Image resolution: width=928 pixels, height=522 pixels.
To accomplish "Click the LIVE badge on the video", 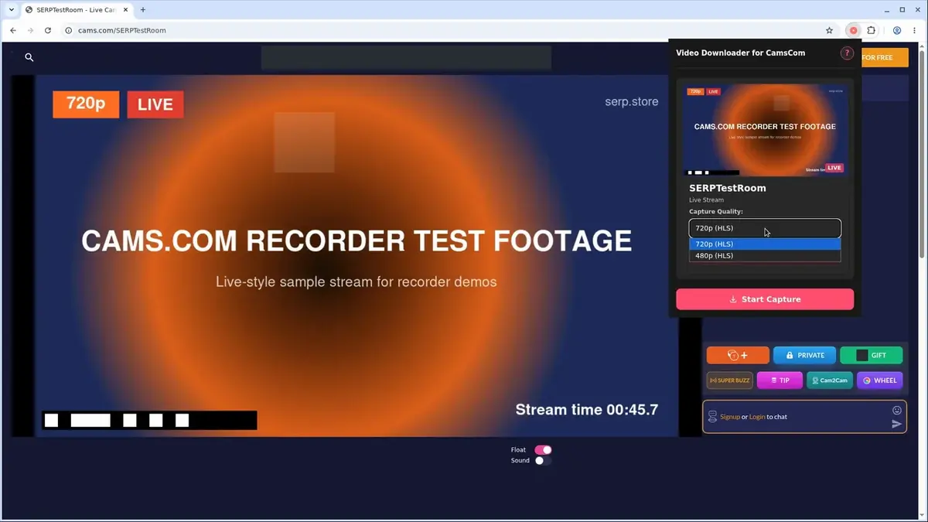I will (x=155, y=104).
